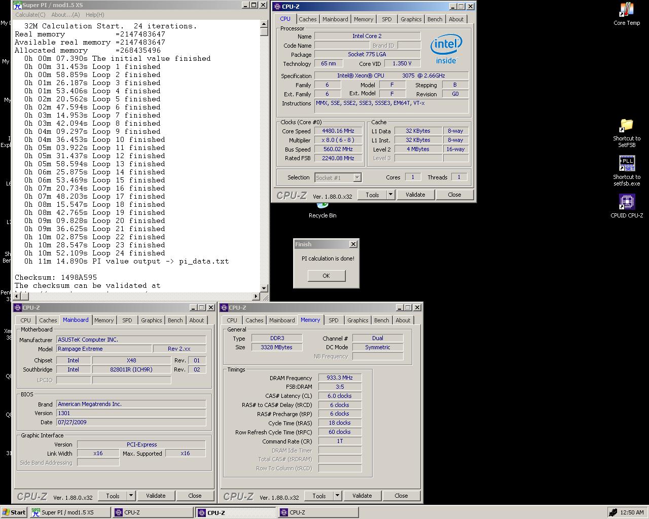Click the Multiplier value x 8.0 ( 6 - 8 )
The image size is (649, 519).
338,140
